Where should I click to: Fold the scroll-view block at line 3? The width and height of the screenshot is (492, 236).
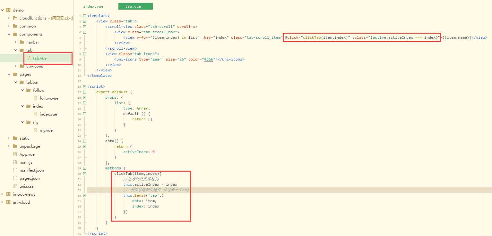point(84,27)
